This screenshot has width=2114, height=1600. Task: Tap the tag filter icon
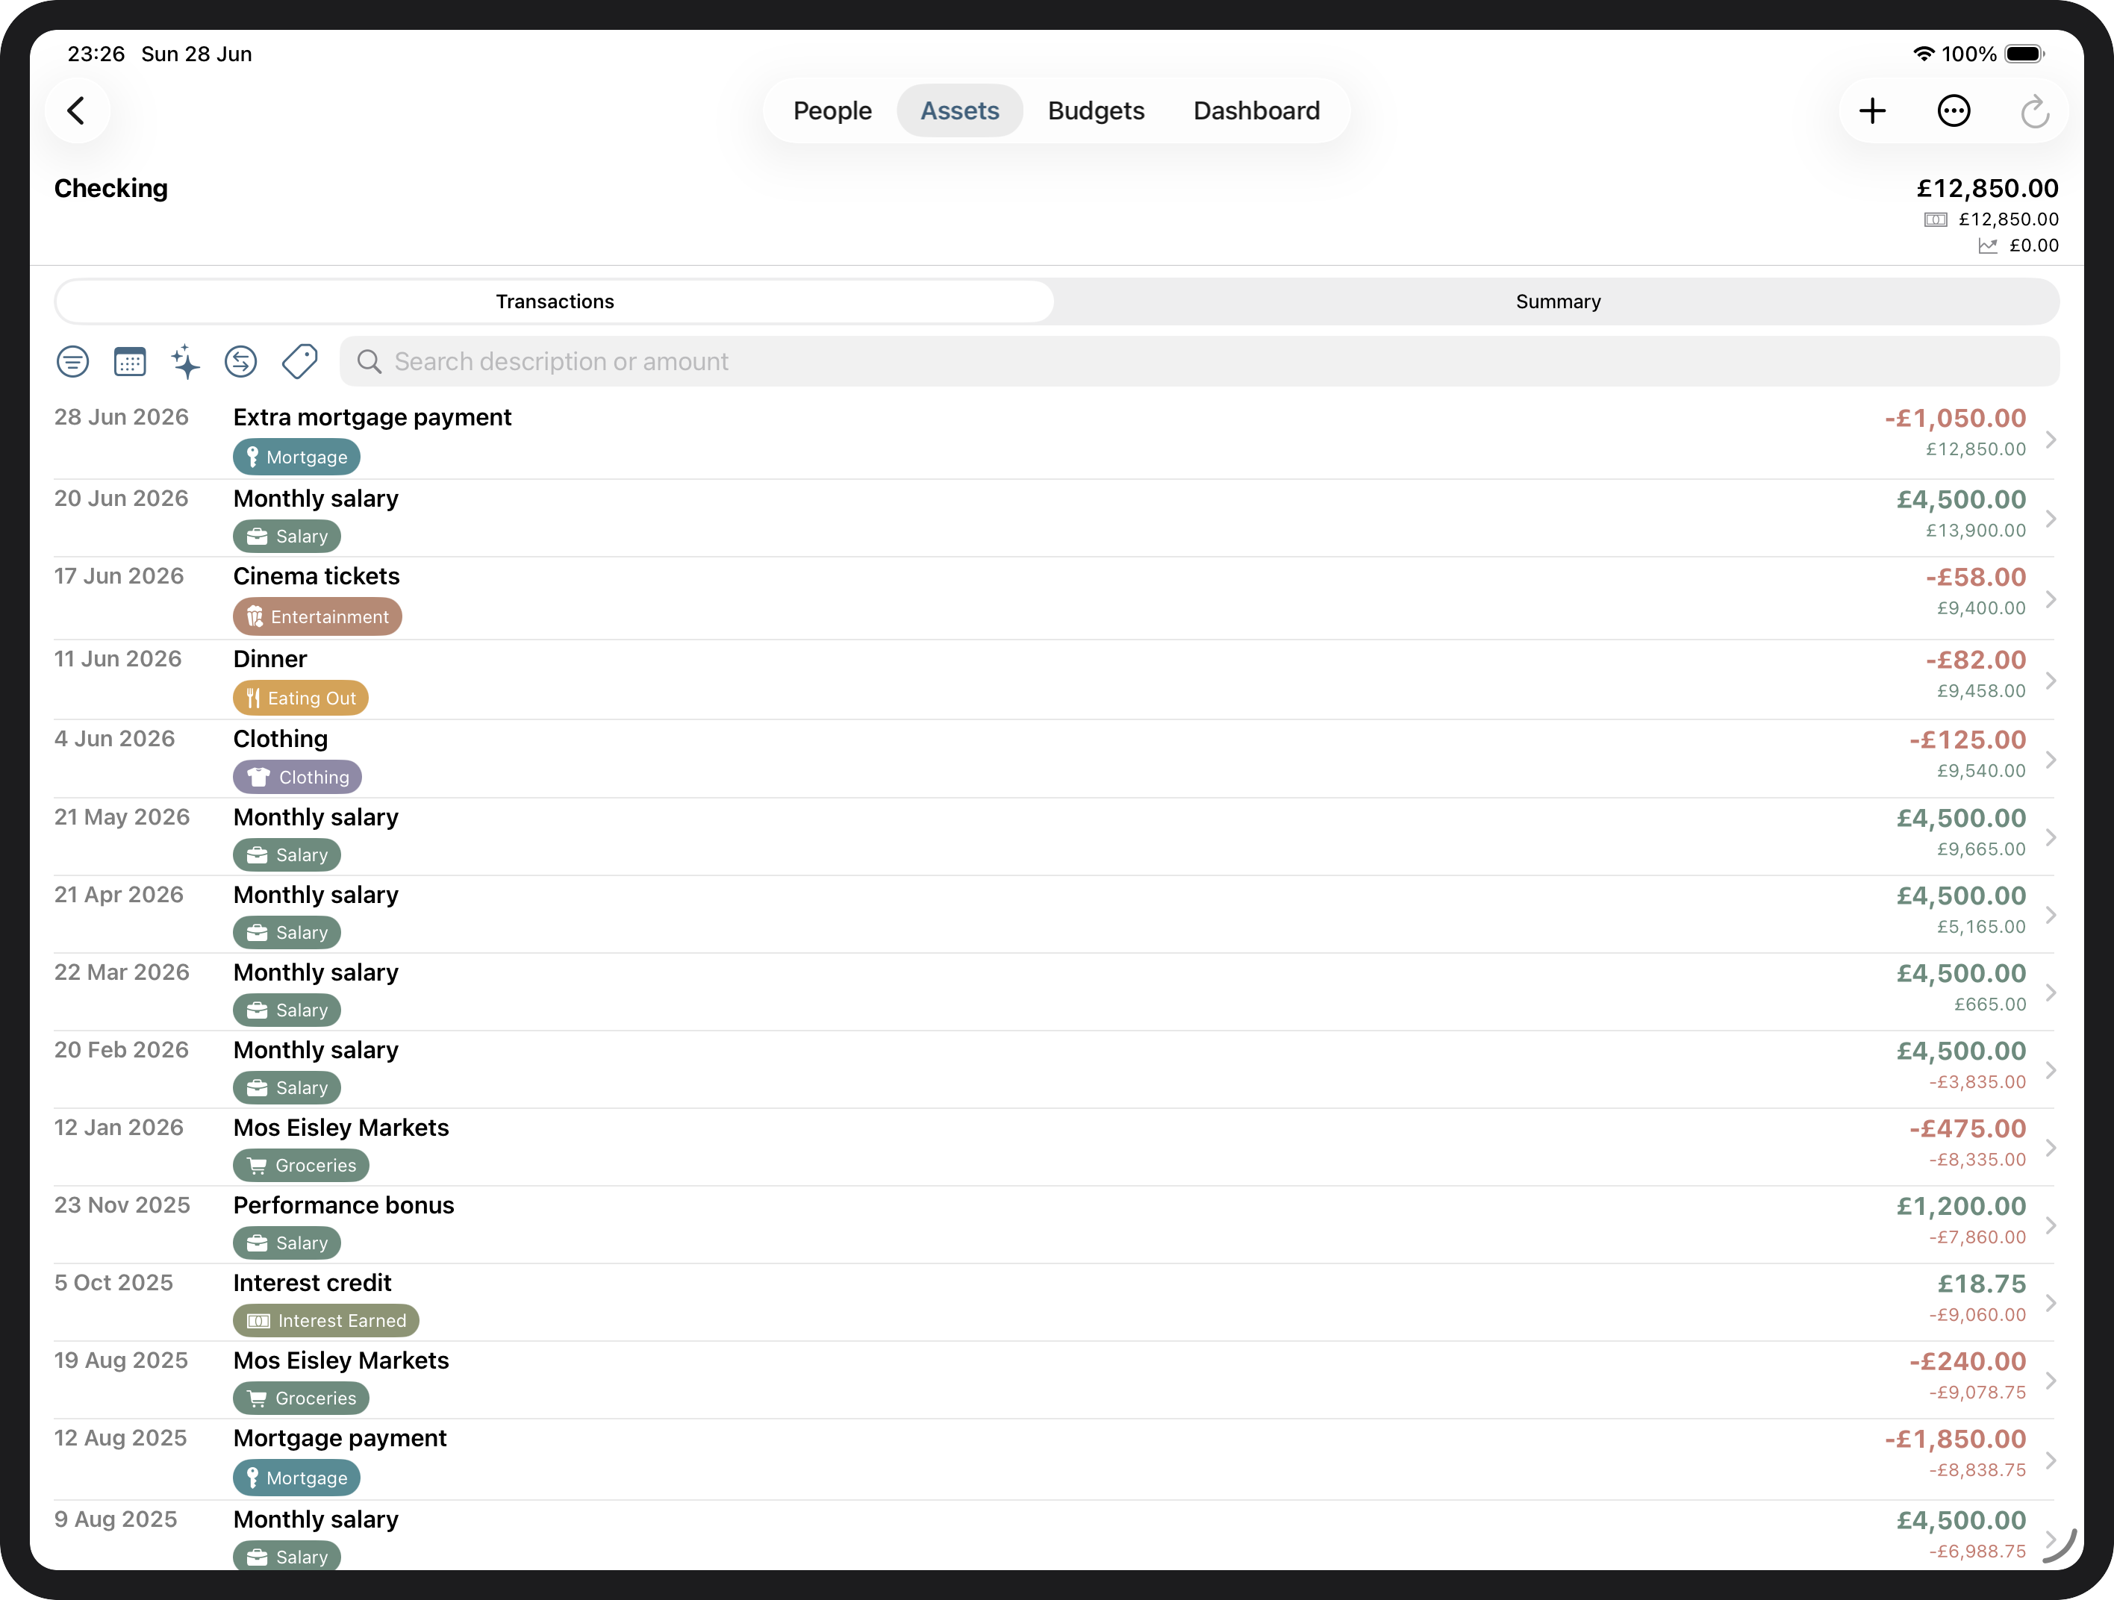coord(299,361)
